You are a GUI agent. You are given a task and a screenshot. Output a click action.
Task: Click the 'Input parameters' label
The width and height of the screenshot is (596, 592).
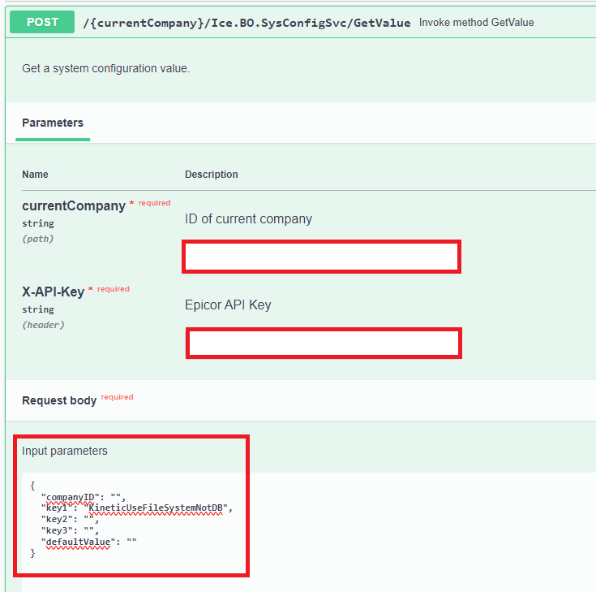(64, 451)
